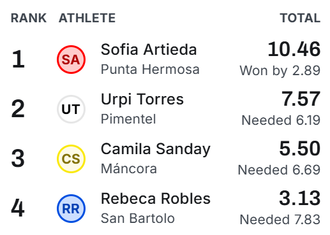
Task: Select the 7.57 total score
Action: 301,99
